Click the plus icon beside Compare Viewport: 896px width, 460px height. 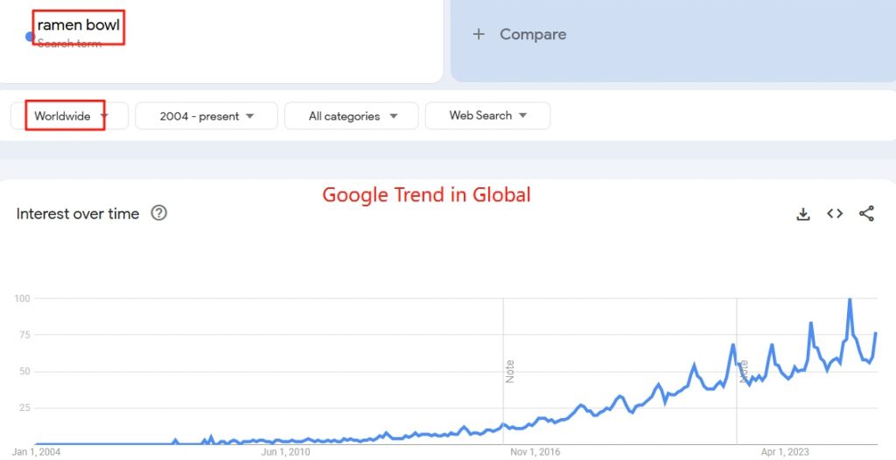(479, 34)
